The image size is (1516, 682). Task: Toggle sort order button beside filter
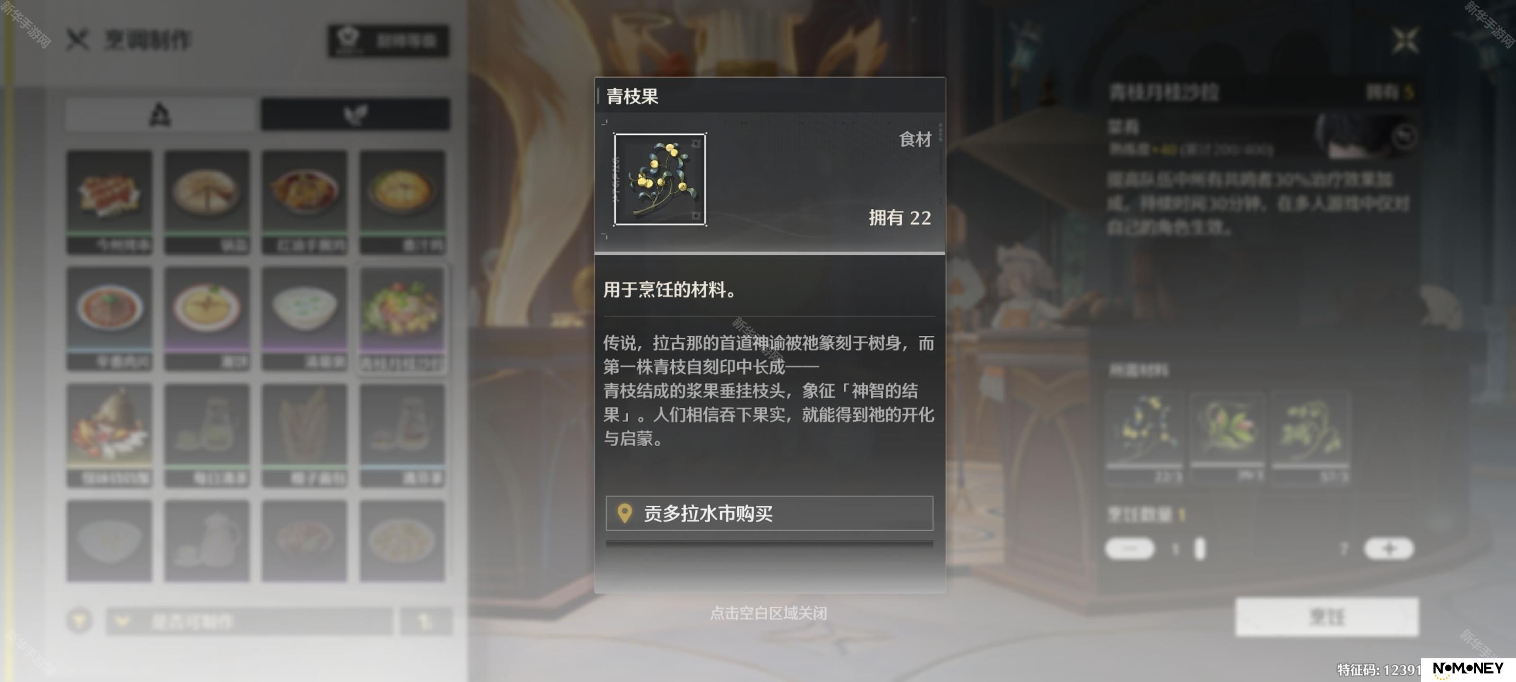(x=426, y=621)
